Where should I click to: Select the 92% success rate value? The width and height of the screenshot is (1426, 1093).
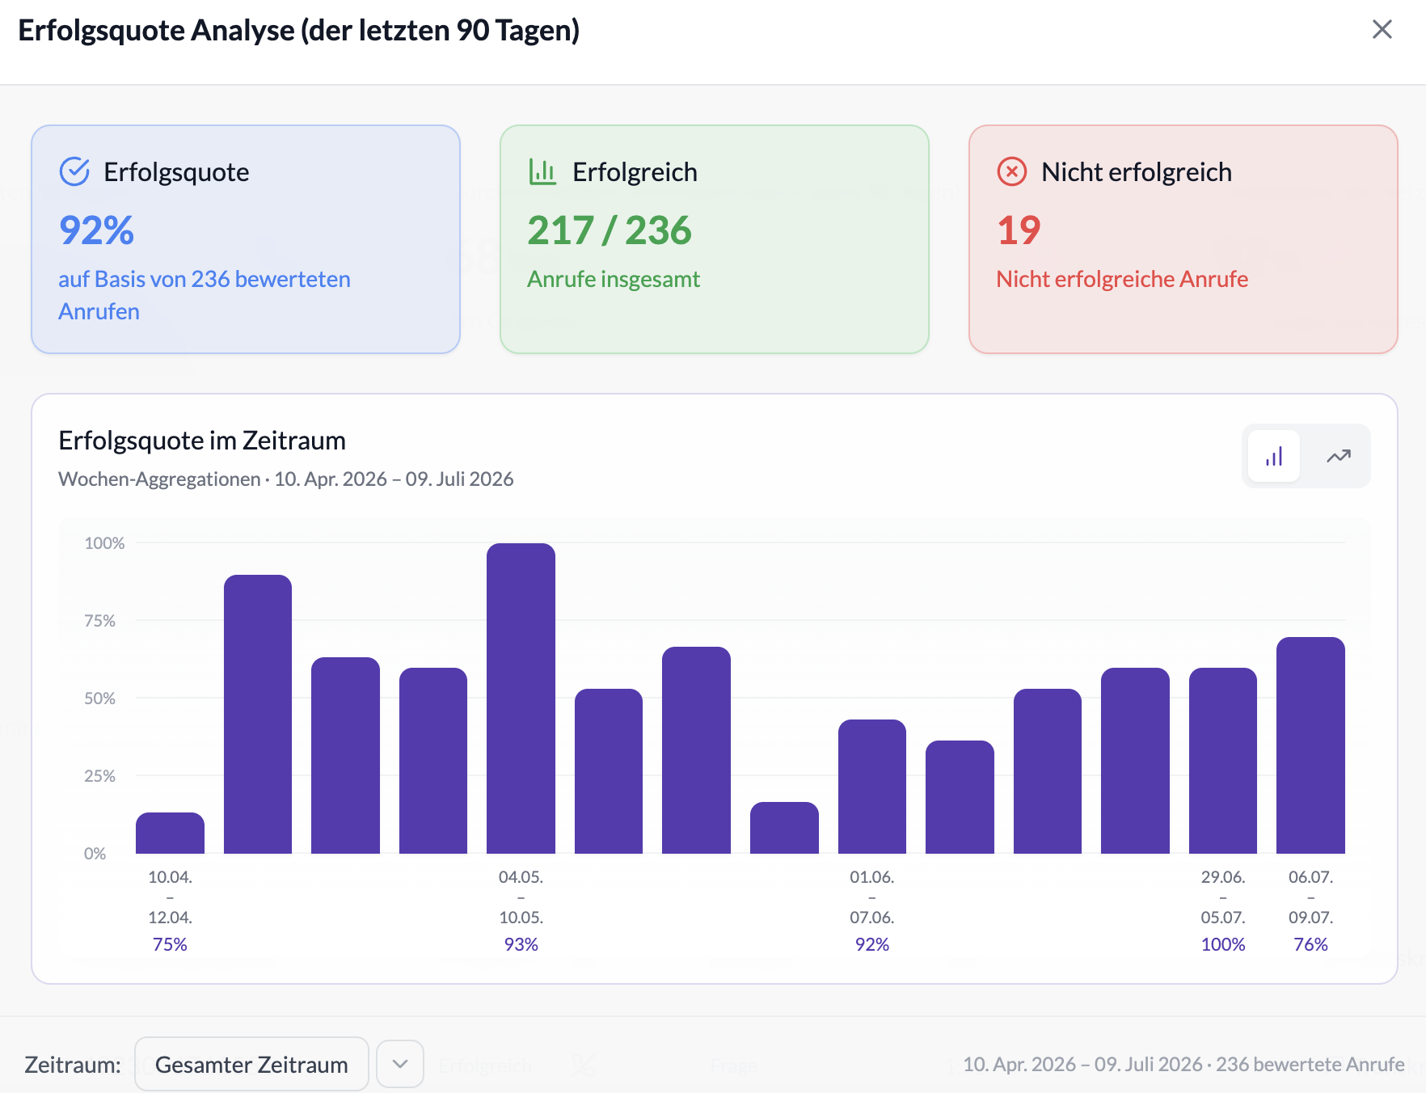coord(96,230)
